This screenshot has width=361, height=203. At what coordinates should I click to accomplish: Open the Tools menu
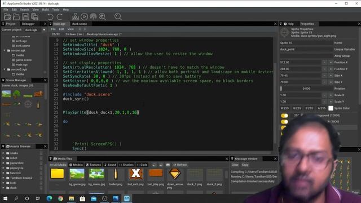tap(55, 10)
